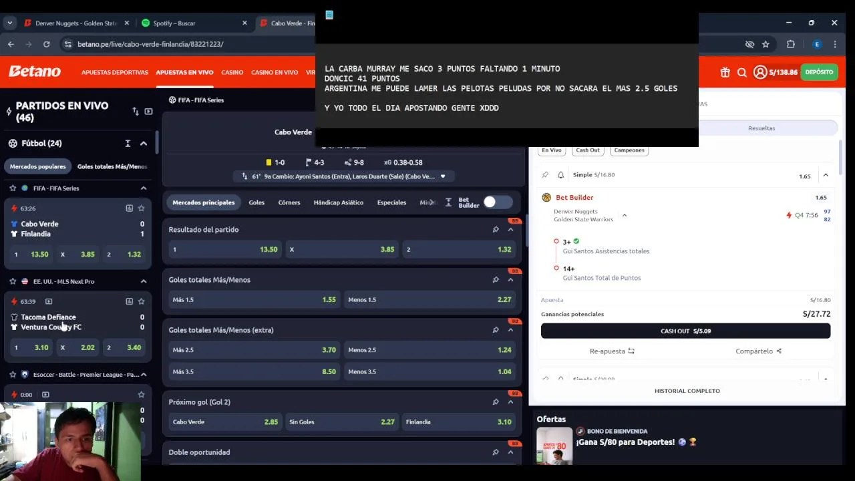Open the Gana S/80 welcome offer thumbnail

(x=554, y=446)
